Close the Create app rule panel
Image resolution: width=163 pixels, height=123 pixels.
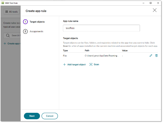pos(155,10)
